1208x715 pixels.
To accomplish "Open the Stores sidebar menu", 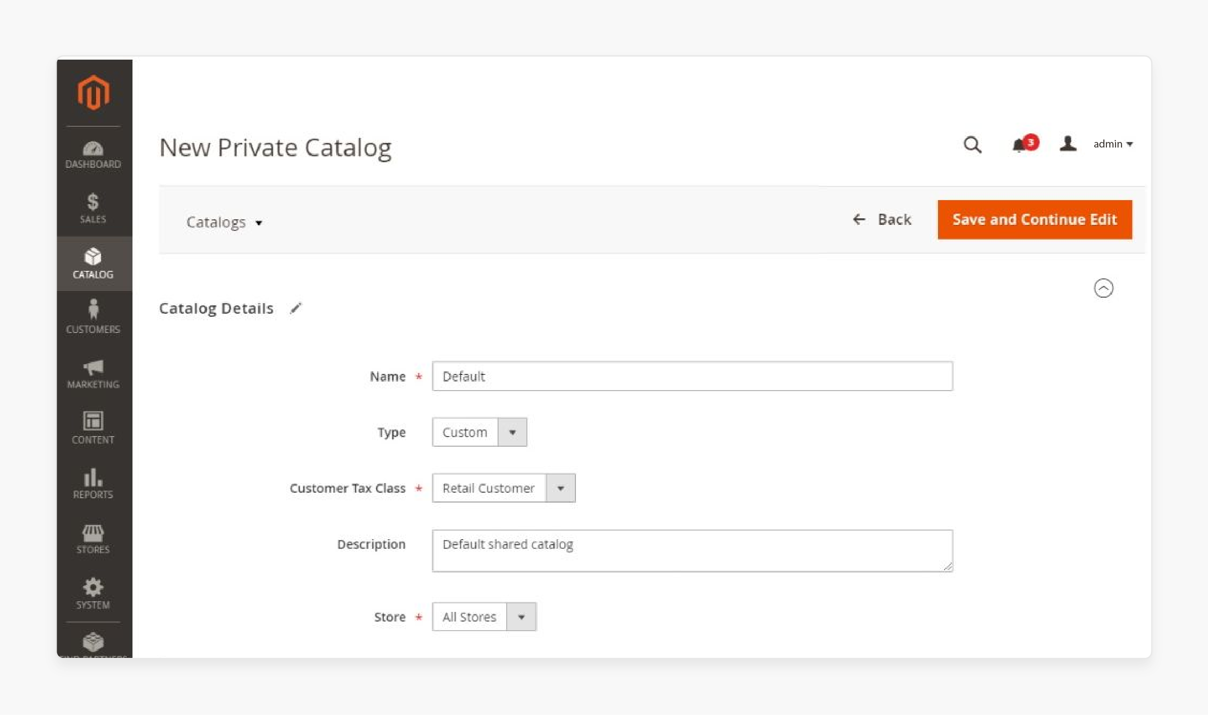I will coord(94,539).
